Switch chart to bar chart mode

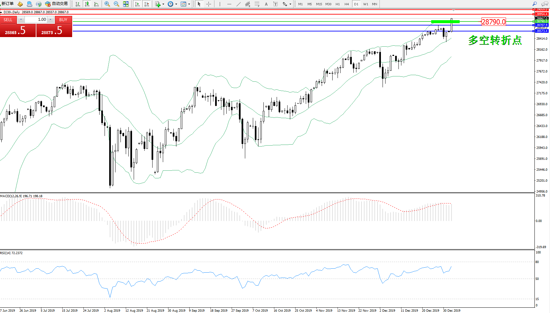click(78, 4)
